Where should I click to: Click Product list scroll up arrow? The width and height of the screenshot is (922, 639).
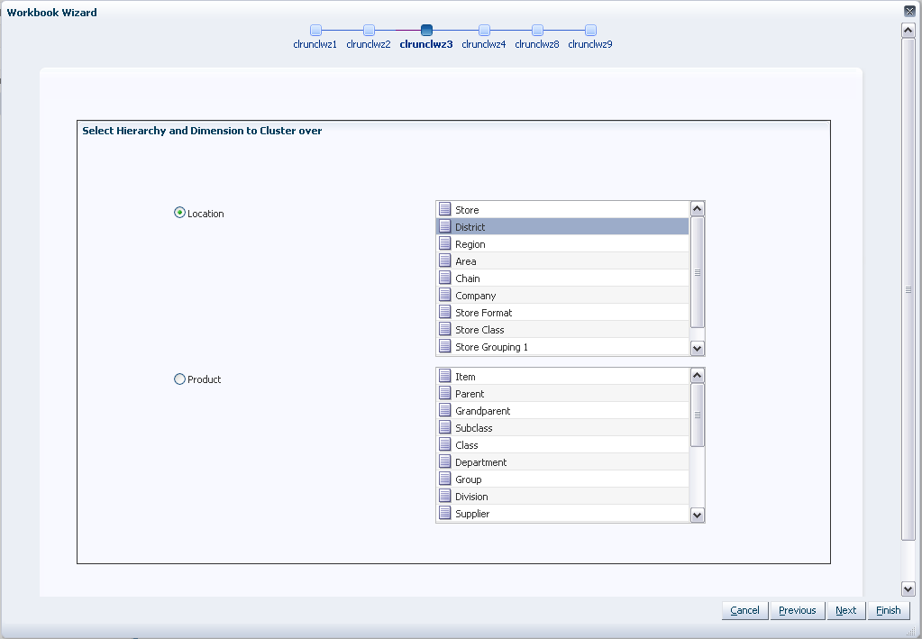[x=698, y=375]
